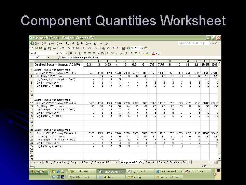
Task: Open the font size dropdown arrow
Action: click(67, 53)
